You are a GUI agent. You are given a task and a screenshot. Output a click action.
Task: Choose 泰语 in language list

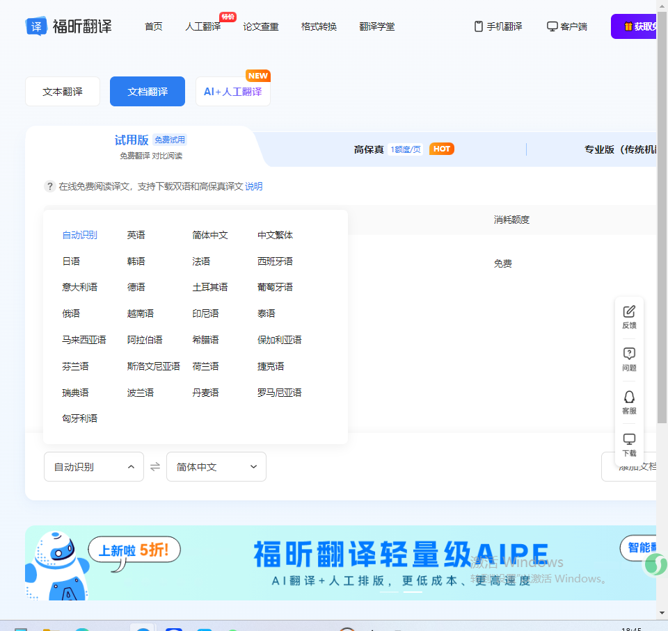pos(267,313)
